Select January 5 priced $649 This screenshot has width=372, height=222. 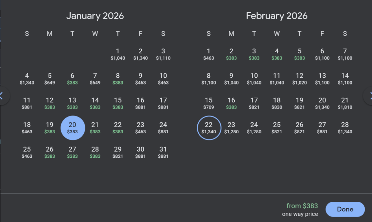(50, 79)
